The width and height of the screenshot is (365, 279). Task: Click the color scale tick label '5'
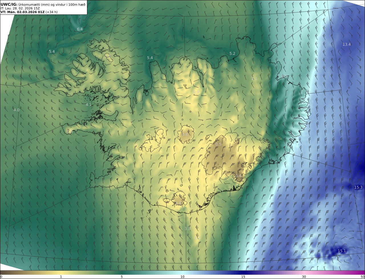[x=122, y=277]
